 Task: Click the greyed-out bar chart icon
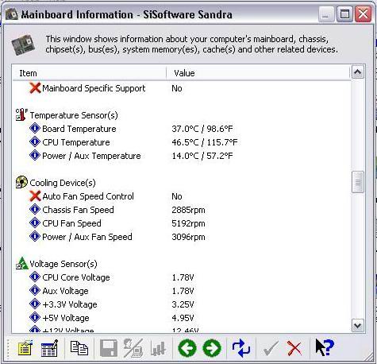(x=158, y=348)
